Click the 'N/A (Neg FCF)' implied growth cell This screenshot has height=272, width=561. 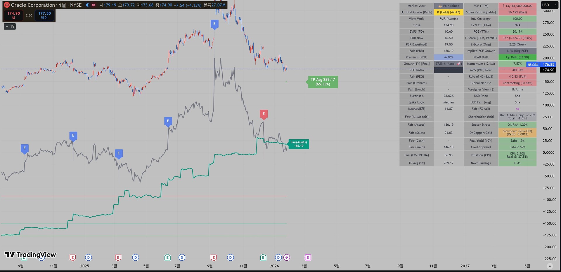pos(517,51)
